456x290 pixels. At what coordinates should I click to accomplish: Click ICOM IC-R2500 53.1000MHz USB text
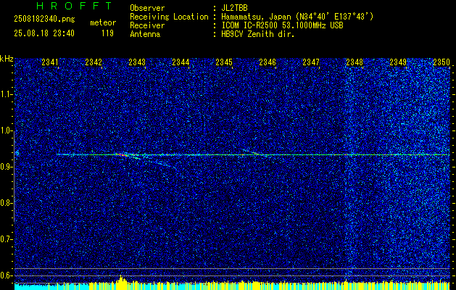(282, 25)
